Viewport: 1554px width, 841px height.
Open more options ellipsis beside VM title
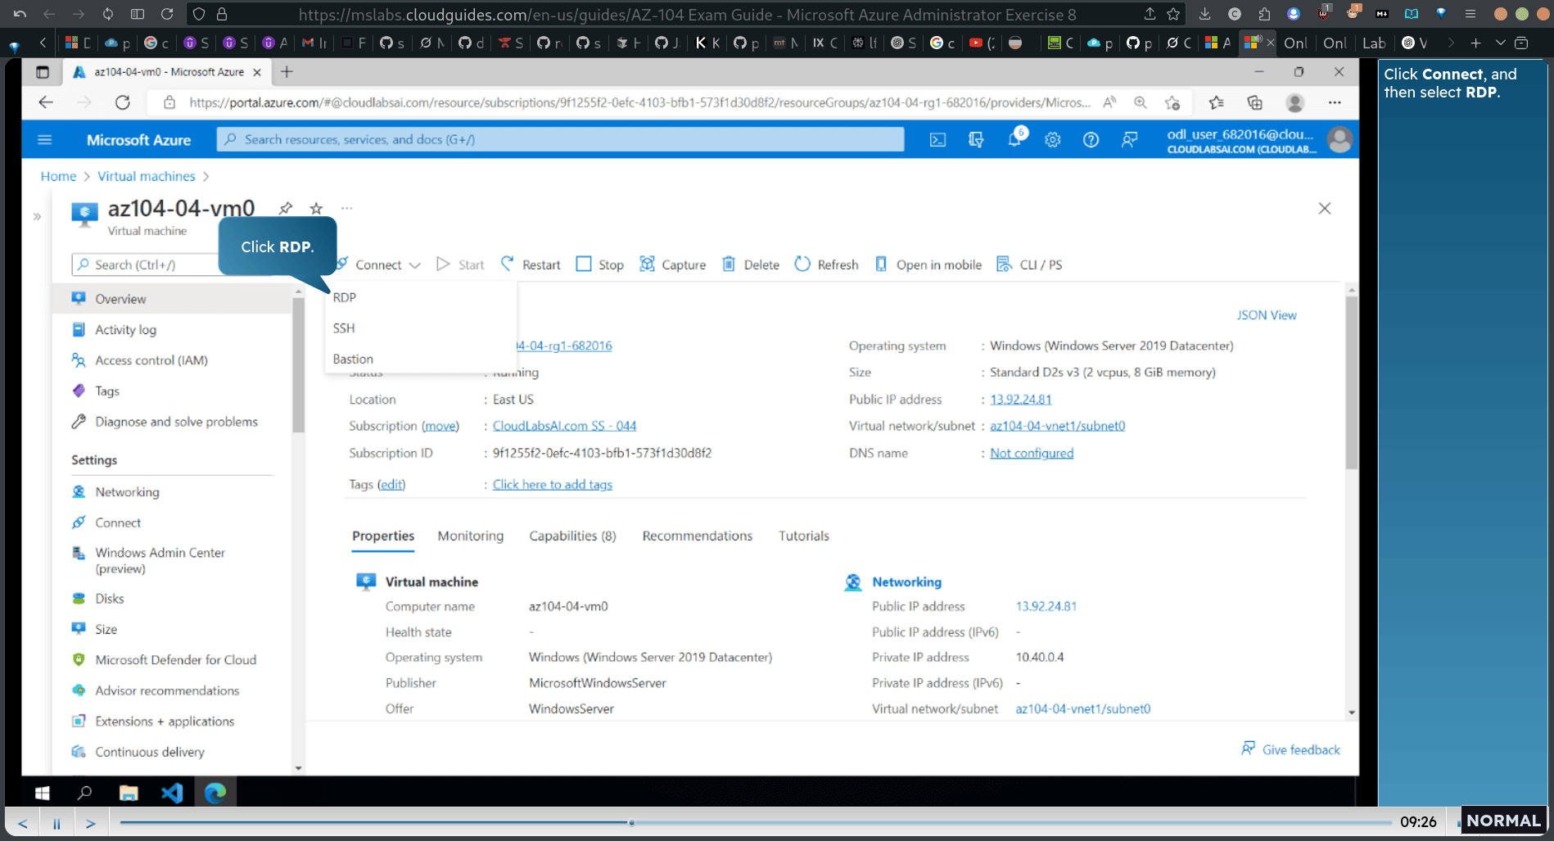(x=347, y=208)
